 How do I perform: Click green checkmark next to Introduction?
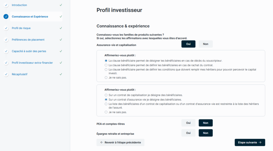[x=61, y=5]
